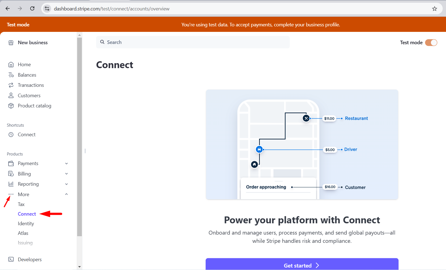The image size is (446, 270).
Task: Click the Test mode label in orange banner
Action: pos(18,25)
